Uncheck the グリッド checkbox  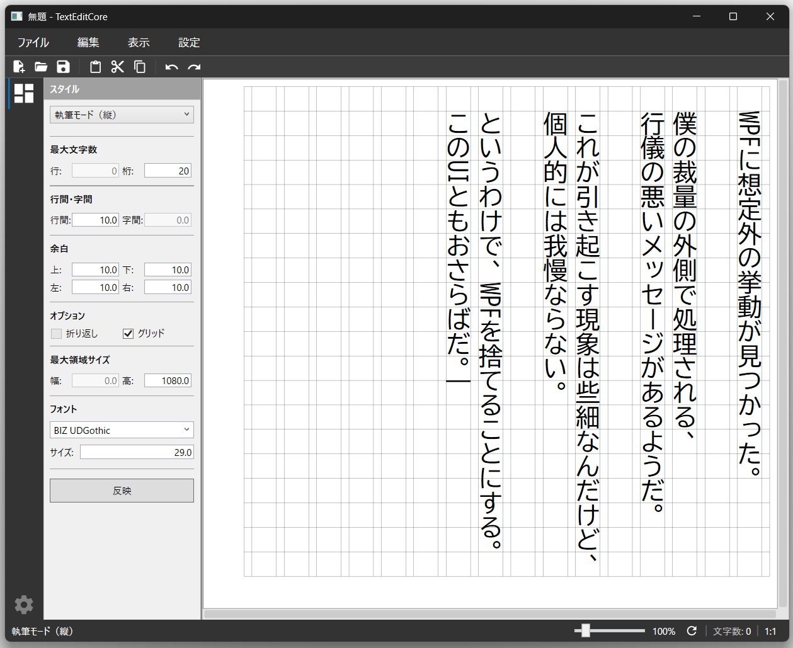coord(128,334)
